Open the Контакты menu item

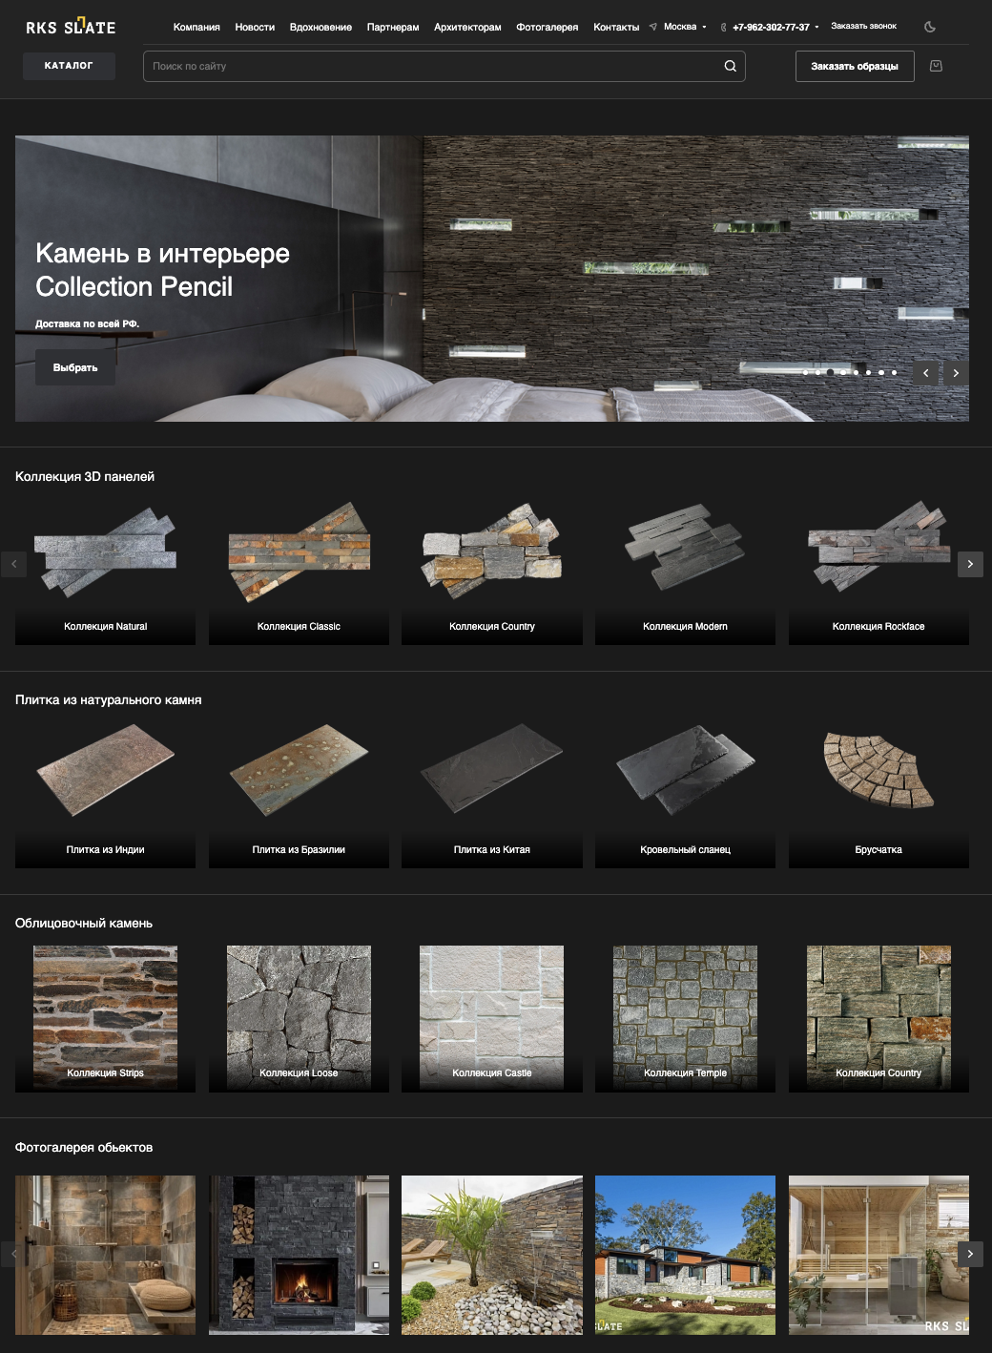click(616, 27)
